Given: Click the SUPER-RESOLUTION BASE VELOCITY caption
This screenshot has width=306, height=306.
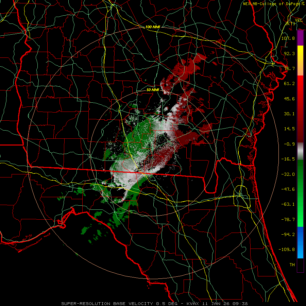Looking at the screenshot, I should (107, 304).
